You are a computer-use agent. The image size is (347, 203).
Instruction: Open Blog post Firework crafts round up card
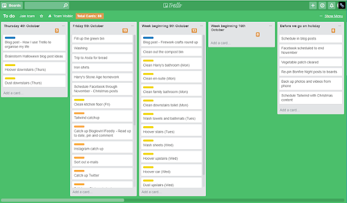(x=171, y=41)
